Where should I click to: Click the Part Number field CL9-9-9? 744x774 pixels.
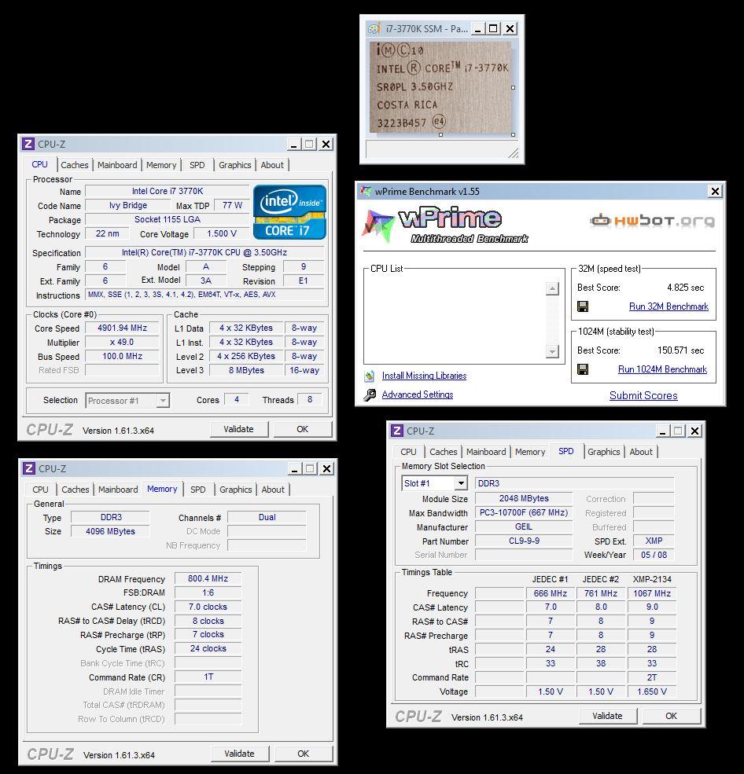pos(524,541)
